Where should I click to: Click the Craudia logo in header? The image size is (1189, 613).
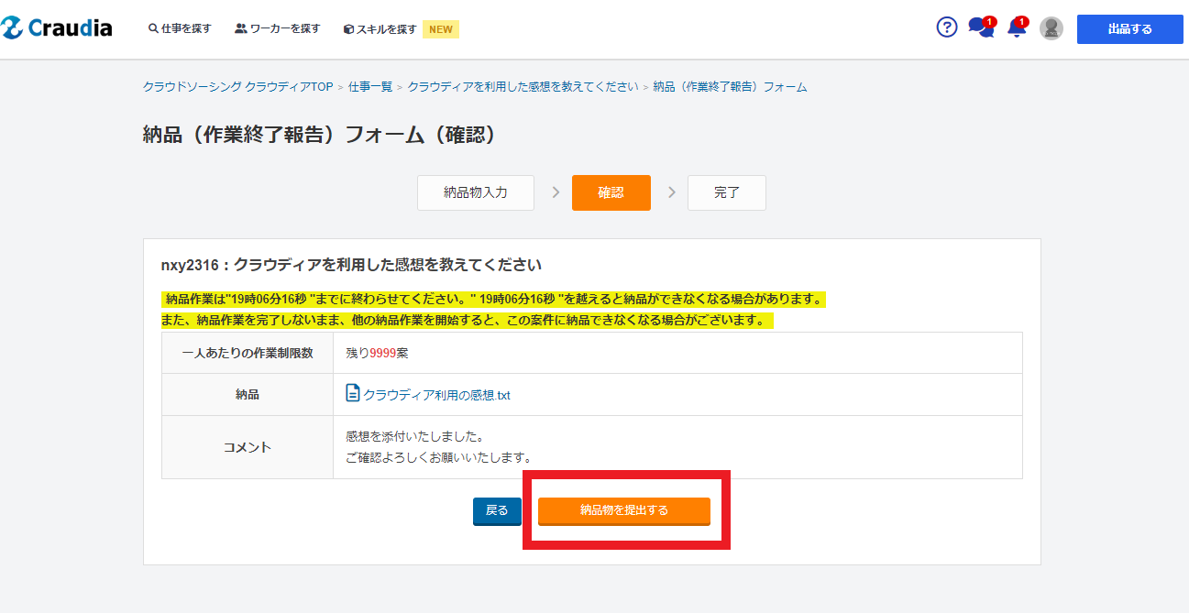[x=57, y=28]
